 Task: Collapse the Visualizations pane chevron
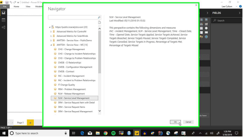click(x=207, y=13)
